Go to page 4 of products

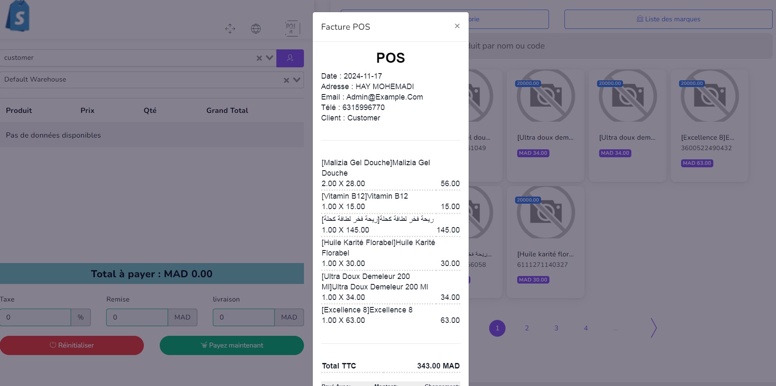[586, 328]
